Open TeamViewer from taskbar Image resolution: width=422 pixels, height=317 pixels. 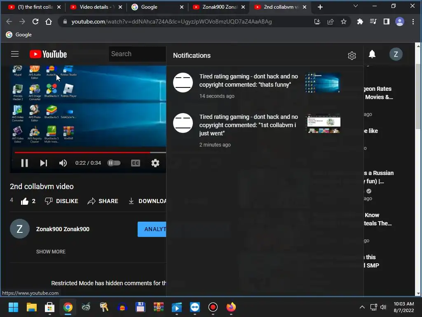pos(195,307)
